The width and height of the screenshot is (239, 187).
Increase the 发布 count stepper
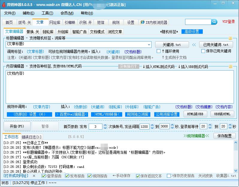(x=105, y=125)
